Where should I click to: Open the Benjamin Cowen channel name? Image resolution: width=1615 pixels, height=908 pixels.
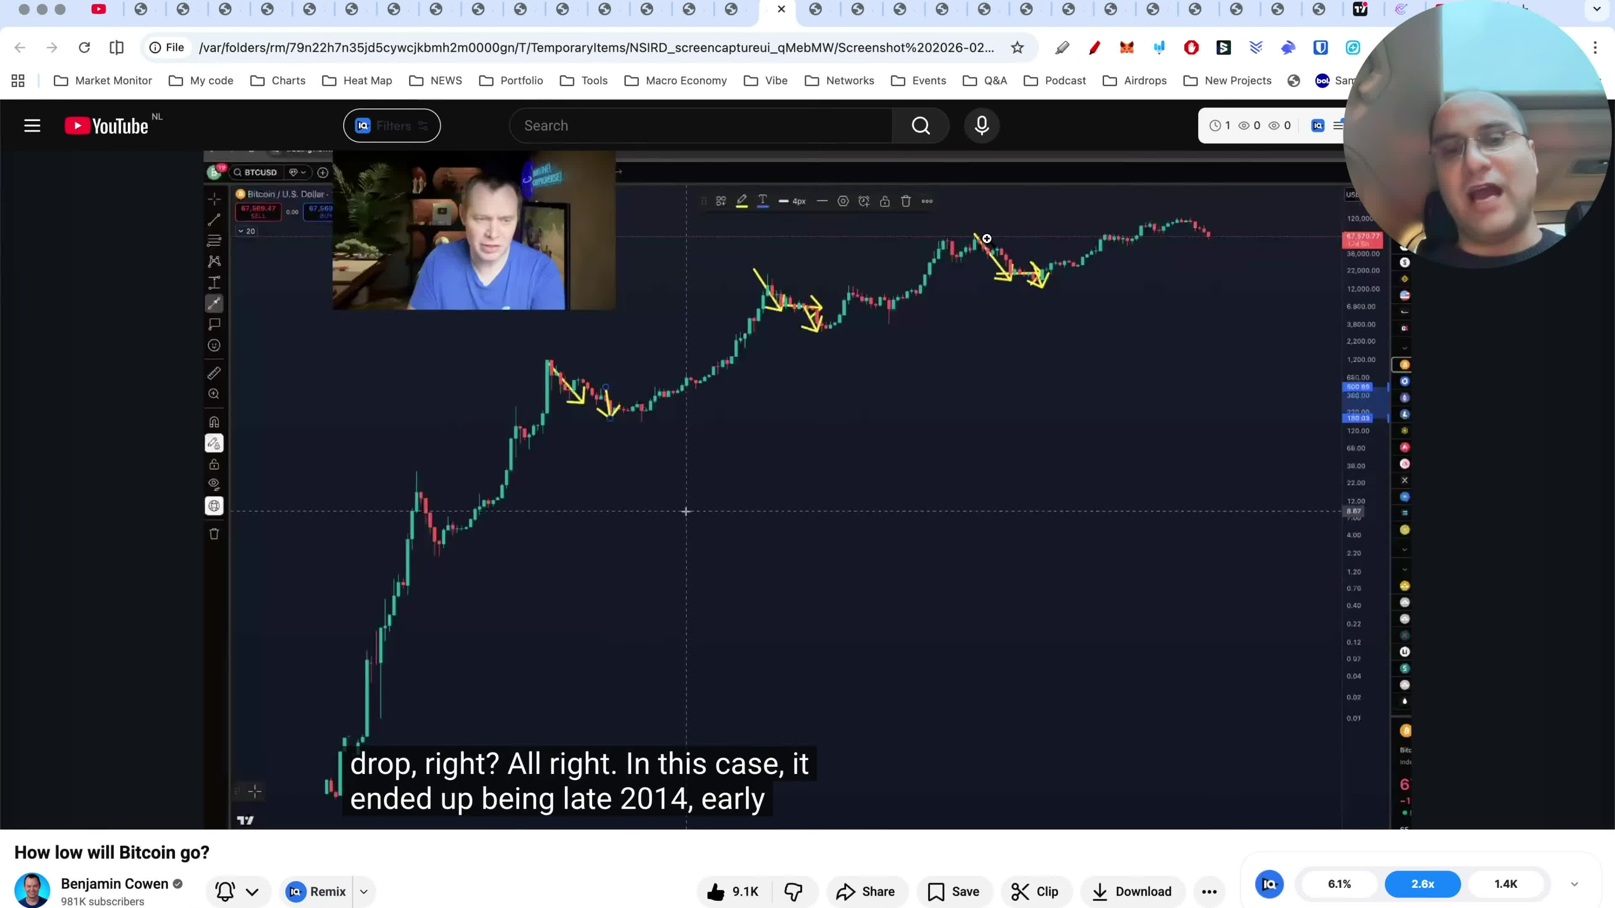click(x=115, y=884)
